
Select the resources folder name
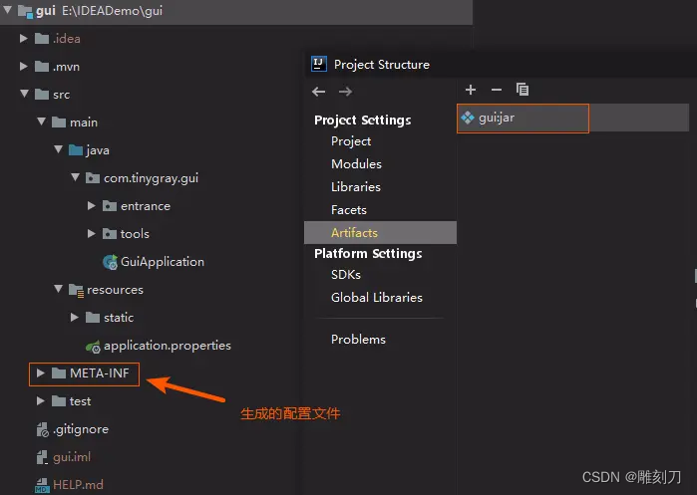point(115,290)
